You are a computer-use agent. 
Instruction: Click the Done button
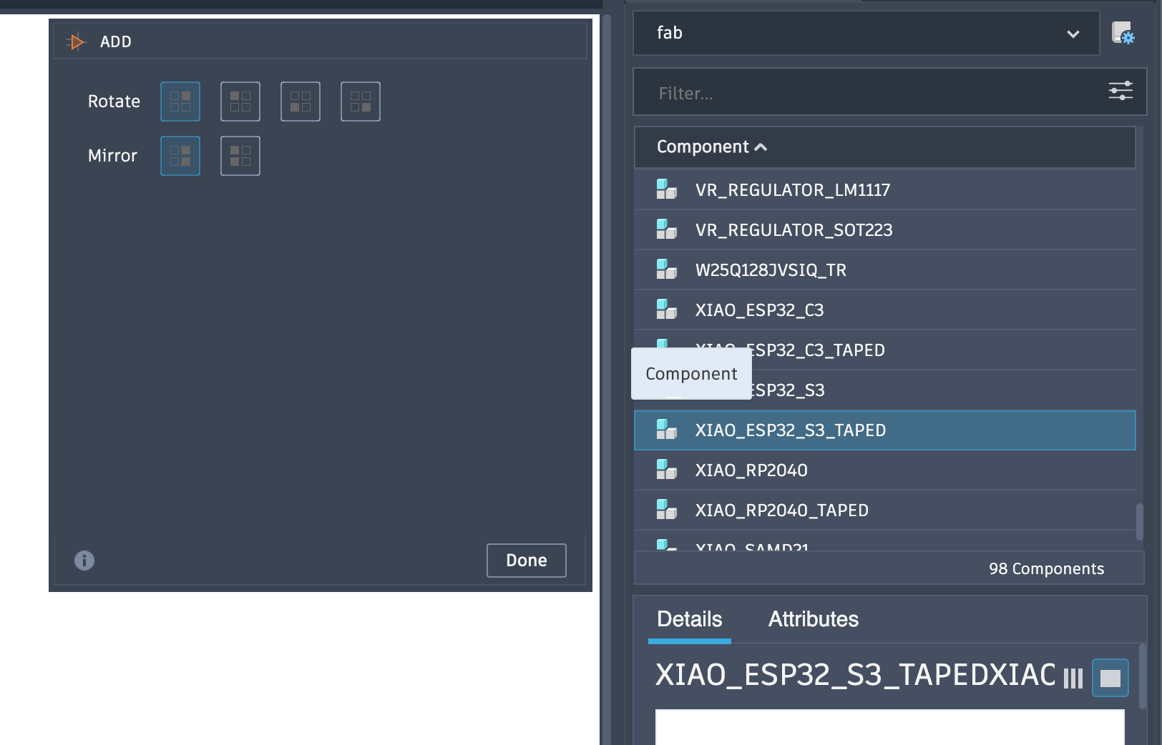click(x=526, y=561)
